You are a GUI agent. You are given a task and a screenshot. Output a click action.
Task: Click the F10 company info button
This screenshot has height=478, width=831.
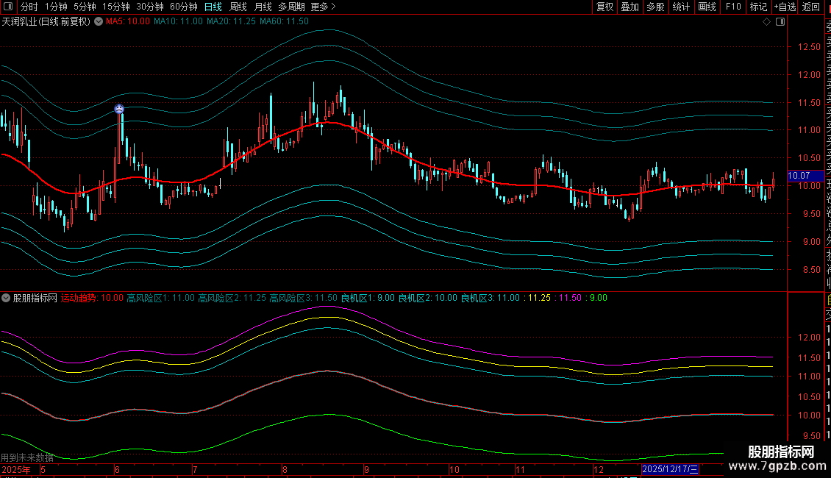click(733, 7)
